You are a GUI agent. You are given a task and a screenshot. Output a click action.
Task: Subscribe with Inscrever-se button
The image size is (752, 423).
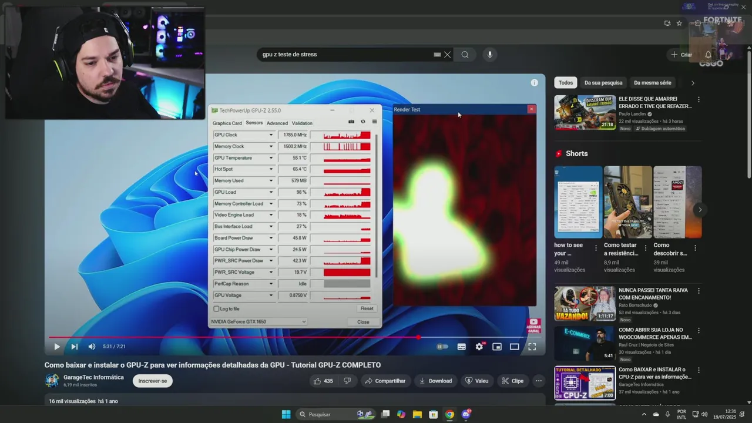[153, 381]
